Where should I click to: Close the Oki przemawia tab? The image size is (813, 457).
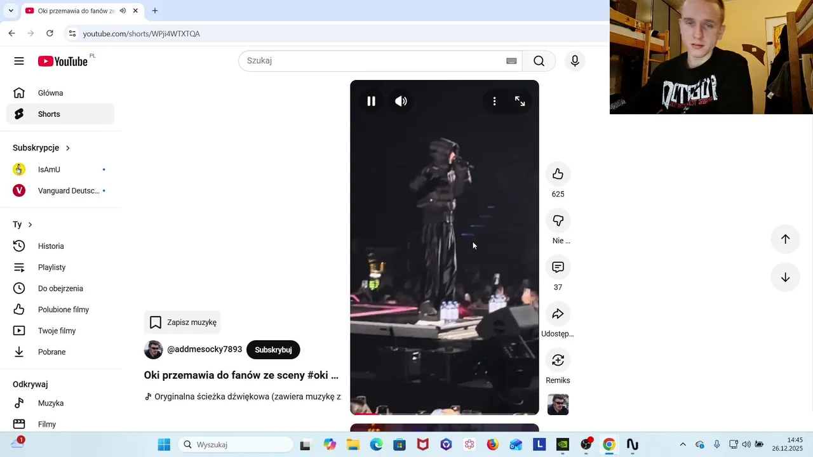[135, 11]
